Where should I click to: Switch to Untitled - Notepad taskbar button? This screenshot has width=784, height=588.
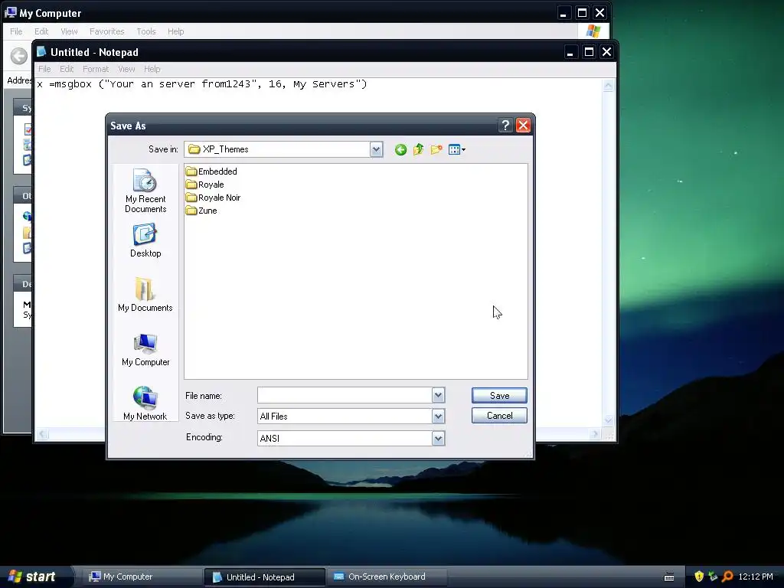(x=264, y=577)
